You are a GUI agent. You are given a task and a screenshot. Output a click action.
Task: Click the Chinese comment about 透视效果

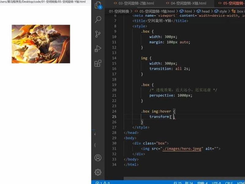(183, 90)
